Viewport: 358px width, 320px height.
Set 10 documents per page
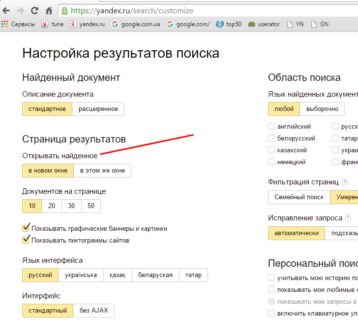[32, 206]
